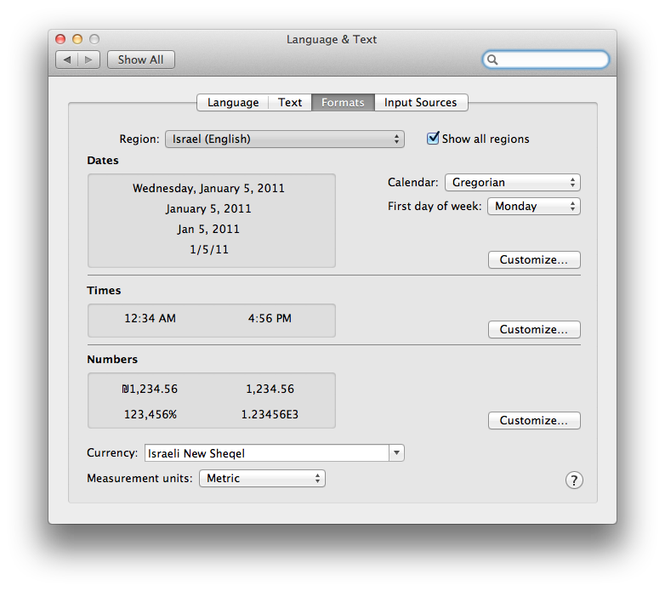Open the Region dropdown

point(284,139)
